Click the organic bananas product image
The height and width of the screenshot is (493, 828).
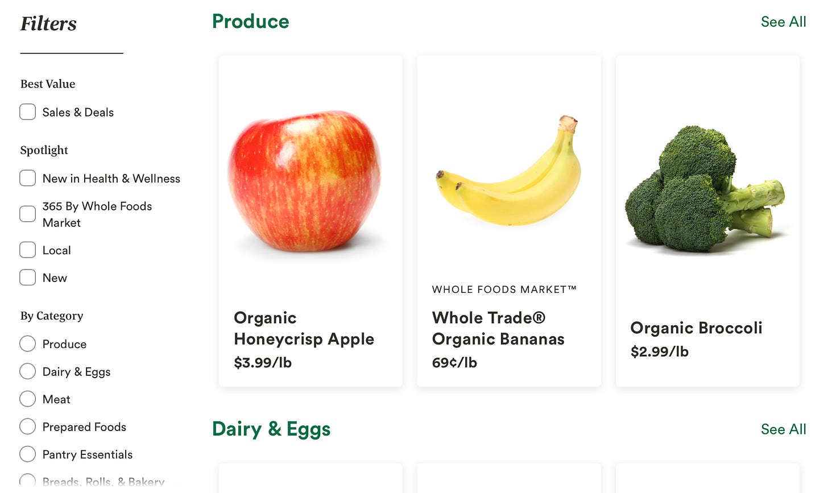[x=508, y=171]
